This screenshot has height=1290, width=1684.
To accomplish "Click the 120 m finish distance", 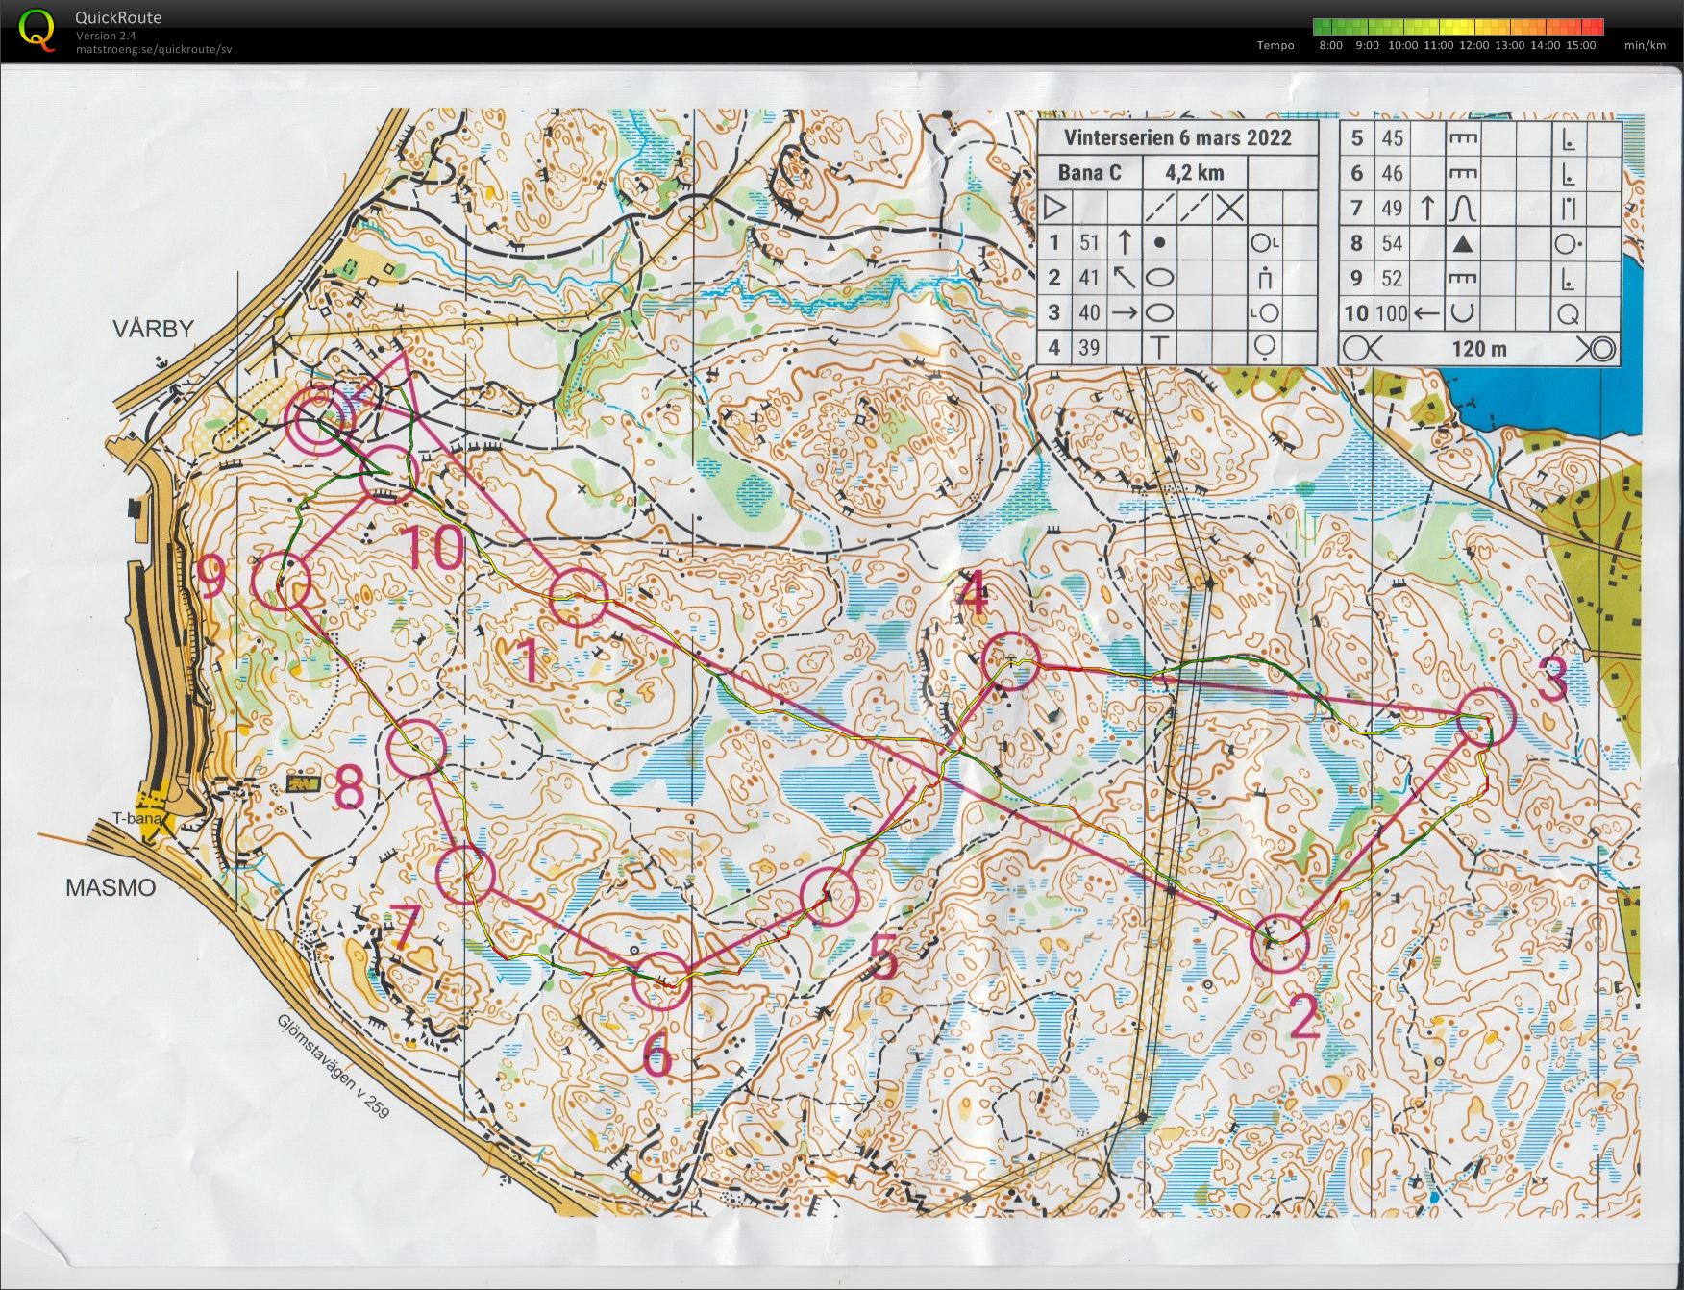I will coord(1479,349).
